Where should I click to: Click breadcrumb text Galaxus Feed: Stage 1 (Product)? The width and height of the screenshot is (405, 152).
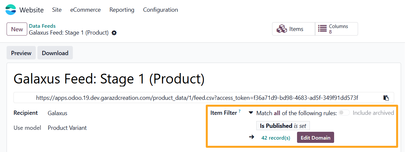pyautogui.click(x=69, y=33)
